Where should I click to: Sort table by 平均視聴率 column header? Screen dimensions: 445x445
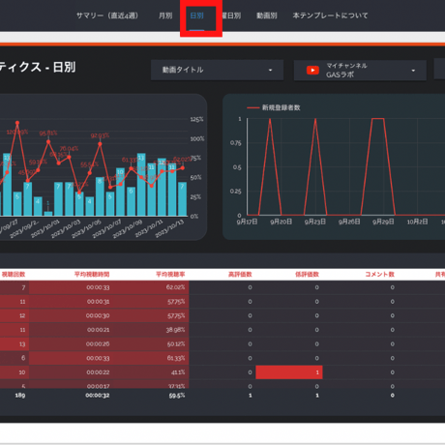(170, 275)
